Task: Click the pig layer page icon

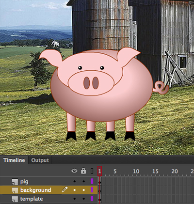Action: (x=15, y=182)
